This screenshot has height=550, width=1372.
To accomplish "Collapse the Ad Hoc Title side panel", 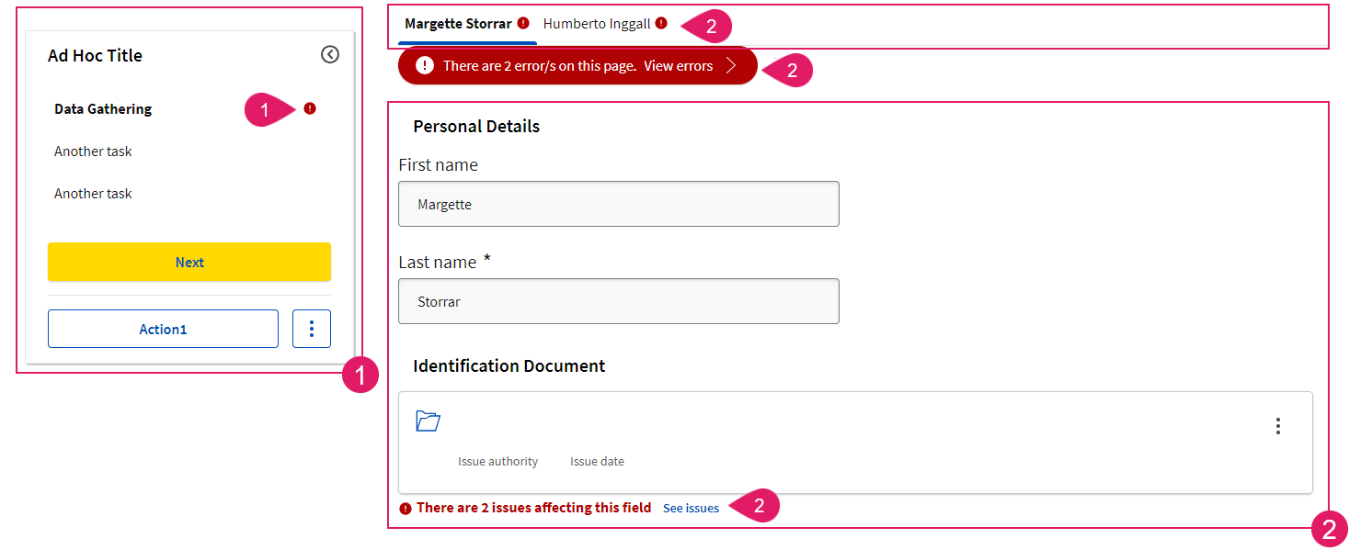I will pos(330,55).
